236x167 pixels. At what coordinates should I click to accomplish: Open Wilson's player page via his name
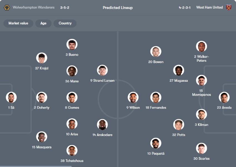pos(133,108)
